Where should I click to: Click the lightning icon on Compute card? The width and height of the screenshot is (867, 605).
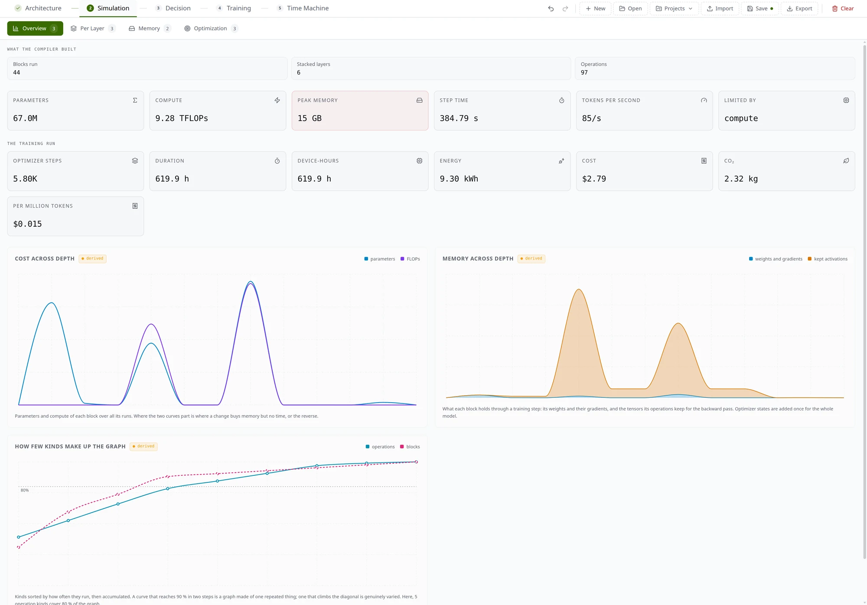(277, 100)
